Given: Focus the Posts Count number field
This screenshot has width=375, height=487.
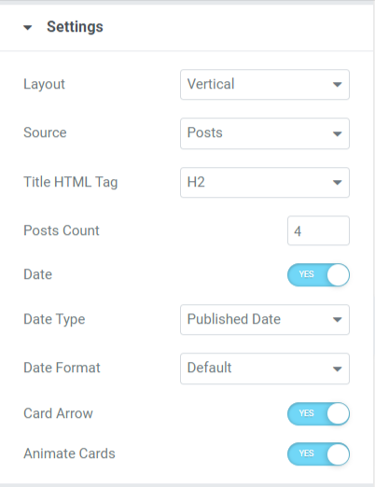Looking at the screenshot, I should click(x=318, y=230).
